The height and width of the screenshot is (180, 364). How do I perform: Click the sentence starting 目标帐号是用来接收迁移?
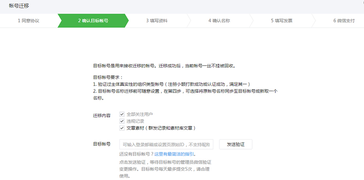(164, 66)
